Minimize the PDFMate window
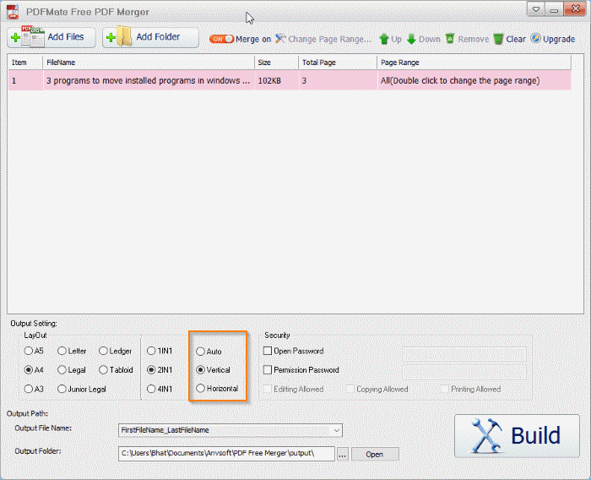The height and width of the screenshot is (480, 591). pos(554,9)
